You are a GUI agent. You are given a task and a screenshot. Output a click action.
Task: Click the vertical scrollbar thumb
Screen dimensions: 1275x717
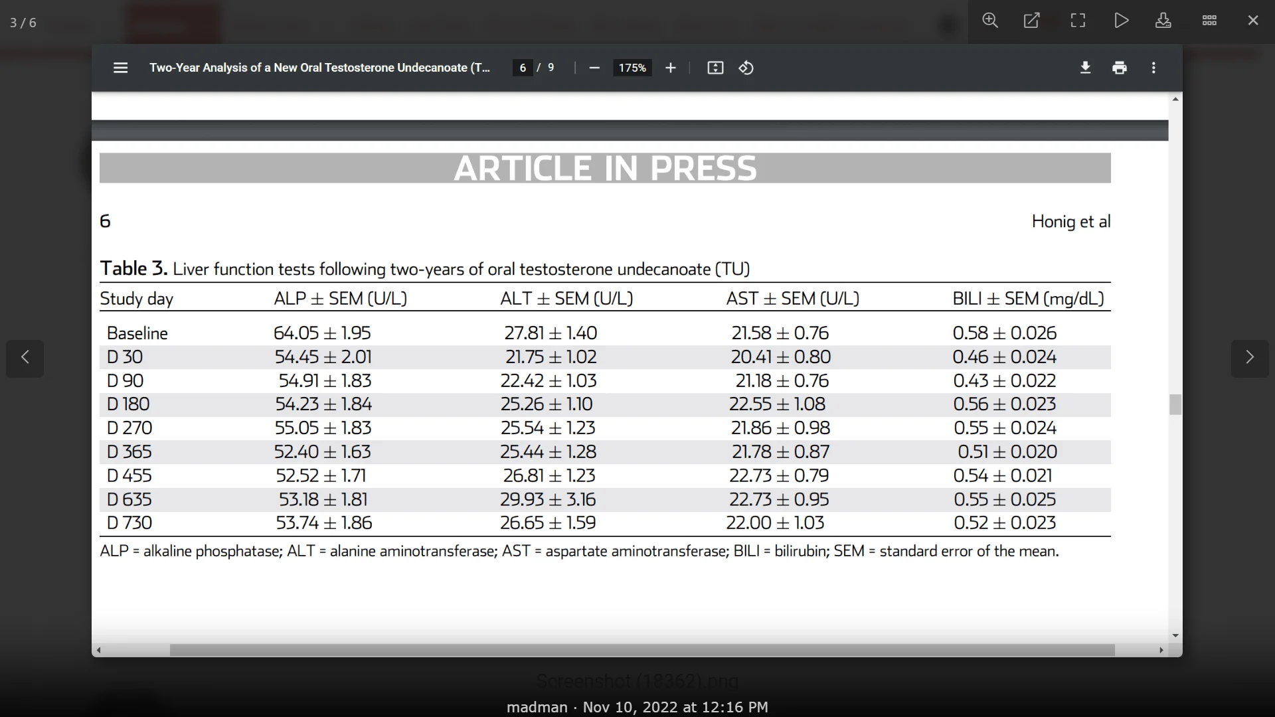1175,404
